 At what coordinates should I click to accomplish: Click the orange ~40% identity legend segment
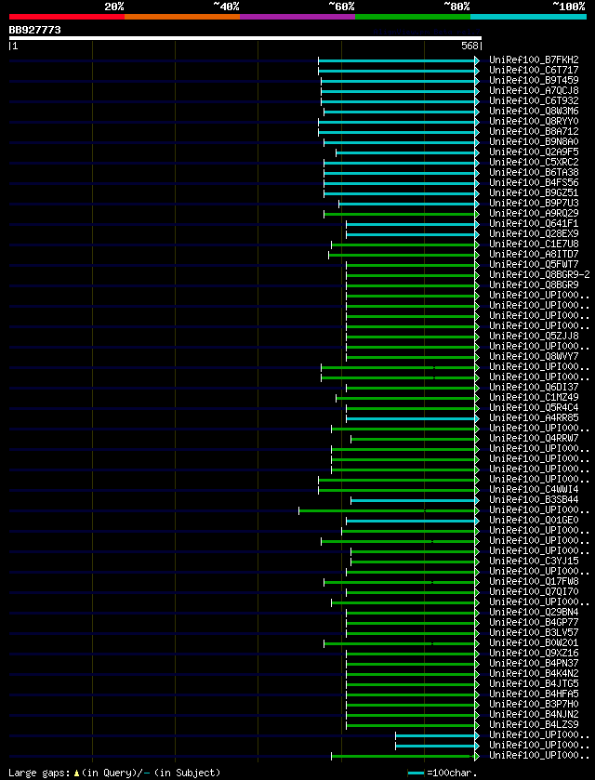tap(182, 17)
